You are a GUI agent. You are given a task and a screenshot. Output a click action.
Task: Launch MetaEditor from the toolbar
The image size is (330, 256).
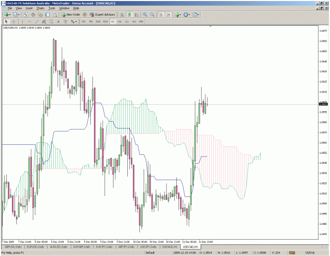coord(84,15)
